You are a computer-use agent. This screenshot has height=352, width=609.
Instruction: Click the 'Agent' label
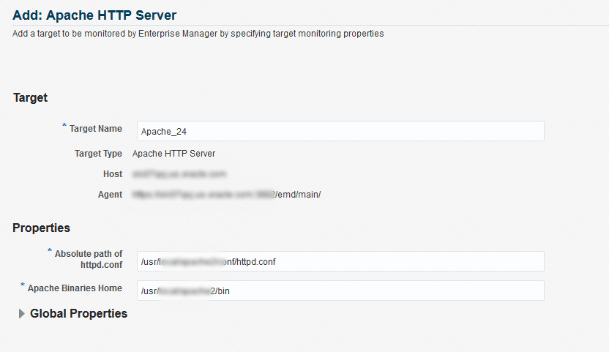110,195
